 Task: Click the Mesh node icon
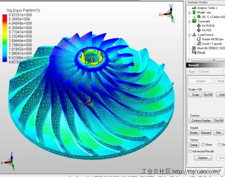point(194,48)
